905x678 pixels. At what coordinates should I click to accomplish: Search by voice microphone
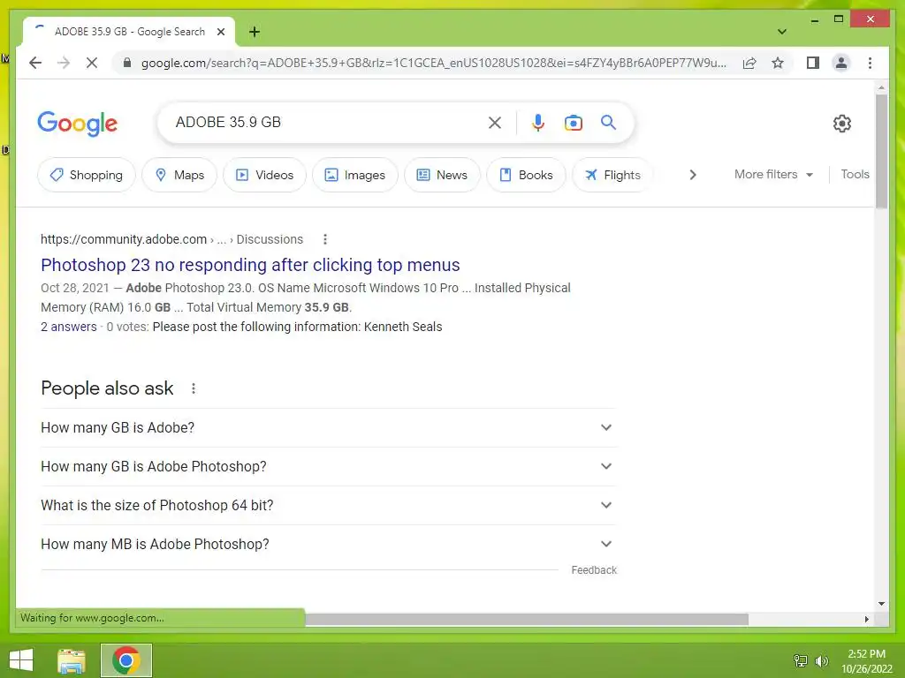pyautogui.click(x=538, y=122)
